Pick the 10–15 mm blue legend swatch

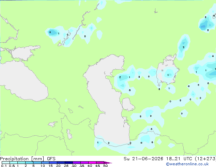coord(45,163)
